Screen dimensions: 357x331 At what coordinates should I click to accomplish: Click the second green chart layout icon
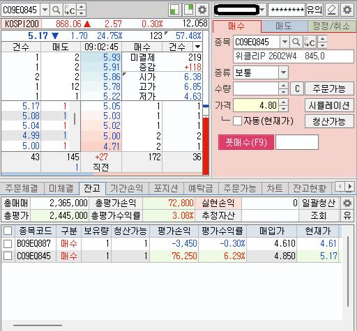[x=188, y=10]
